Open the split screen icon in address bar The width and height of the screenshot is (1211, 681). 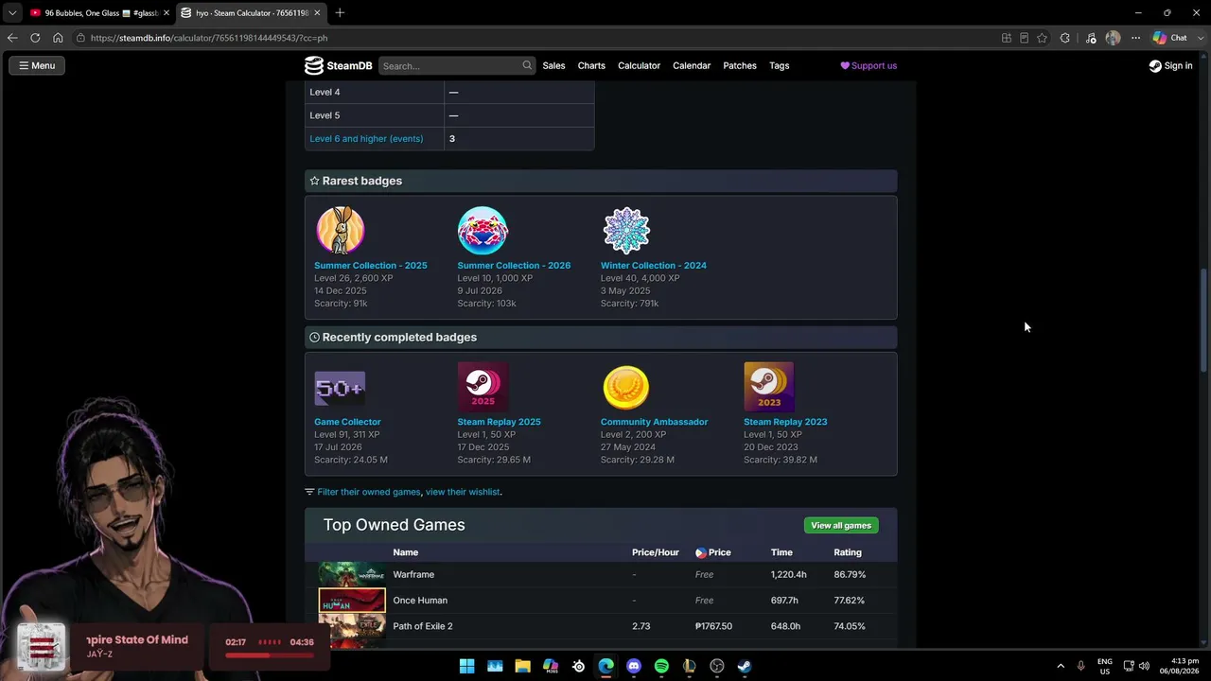(1007, 38)
